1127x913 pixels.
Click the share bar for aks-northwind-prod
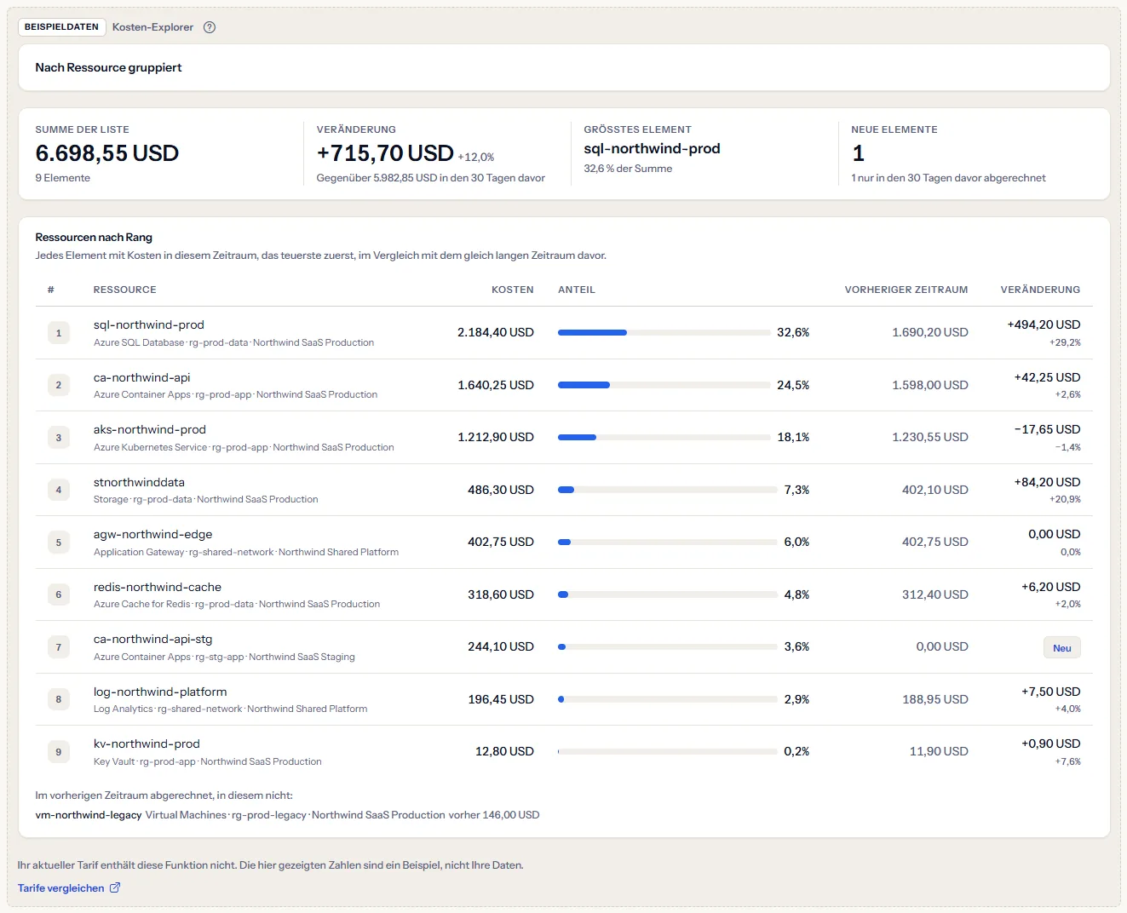pos(664,437)
